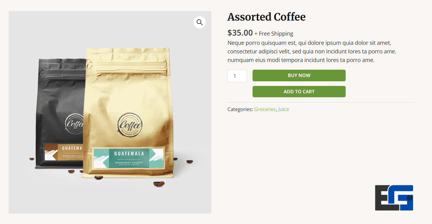This screenshot has height=224, width=432.
Task: Select the Assorted Coffee product title
Action: (x=266, y=17)
